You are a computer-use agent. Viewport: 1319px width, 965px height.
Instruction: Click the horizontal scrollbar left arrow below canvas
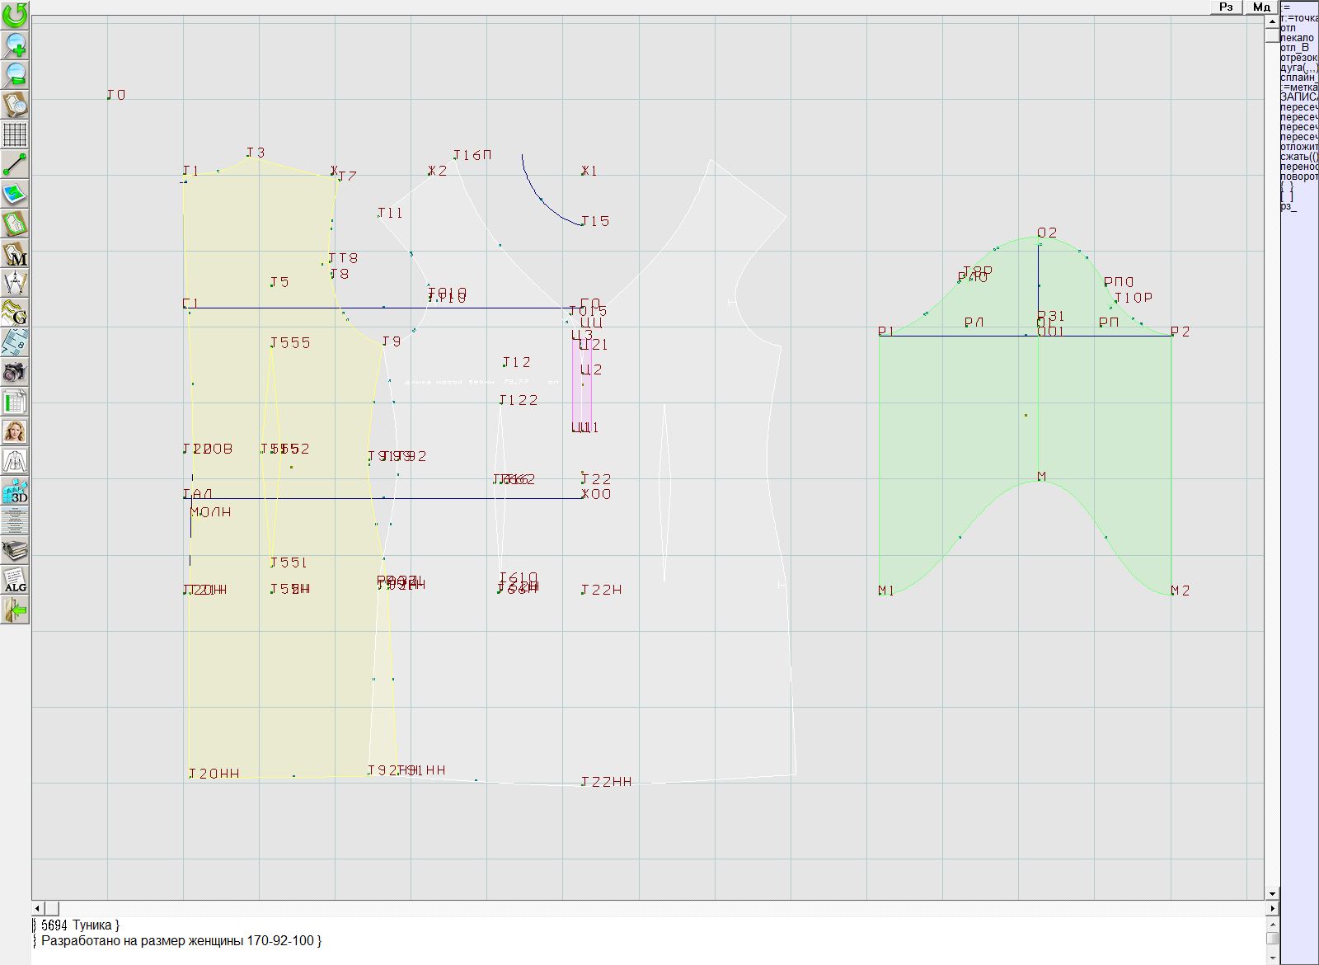pos(38,908)
